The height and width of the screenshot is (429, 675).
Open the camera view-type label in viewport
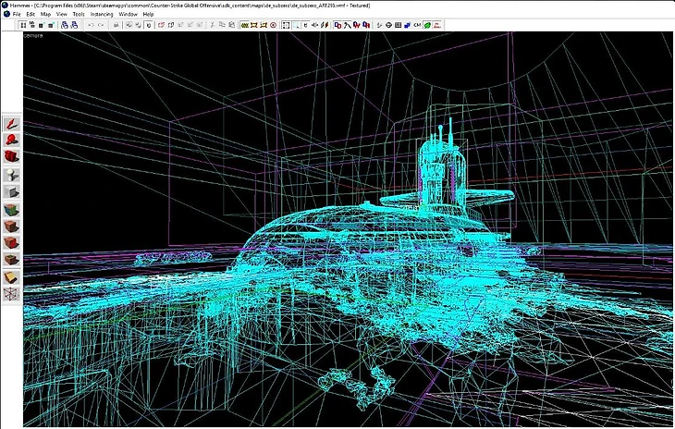click(33, 35)
